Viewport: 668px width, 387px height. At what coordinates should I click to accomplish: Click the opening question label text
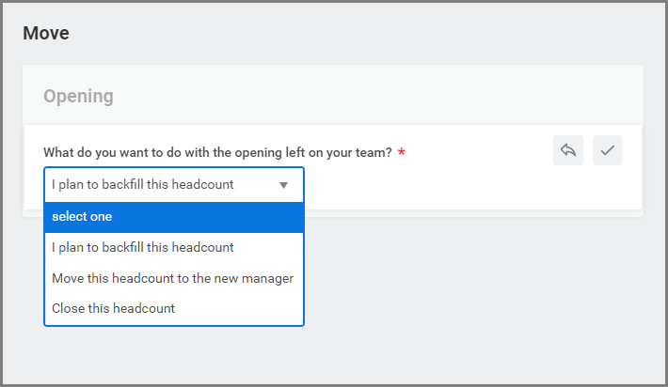coord(217,152)
